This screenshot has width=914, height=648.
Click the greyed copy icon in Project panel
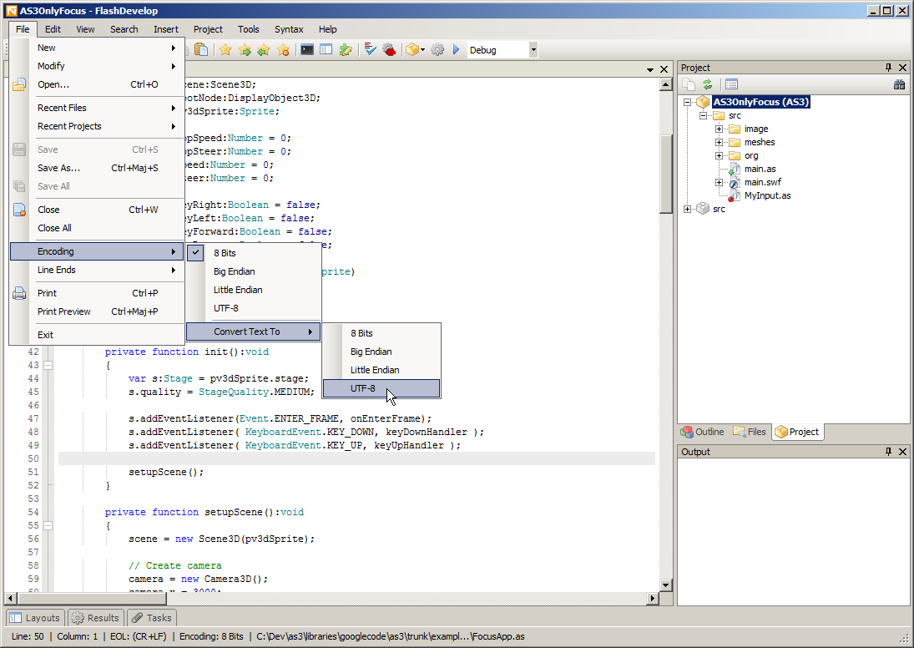[689, 84]
